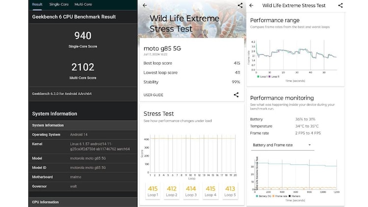The image size is (368, 207).
Task: Tap the Loop 3 score card
Action: 191,191
